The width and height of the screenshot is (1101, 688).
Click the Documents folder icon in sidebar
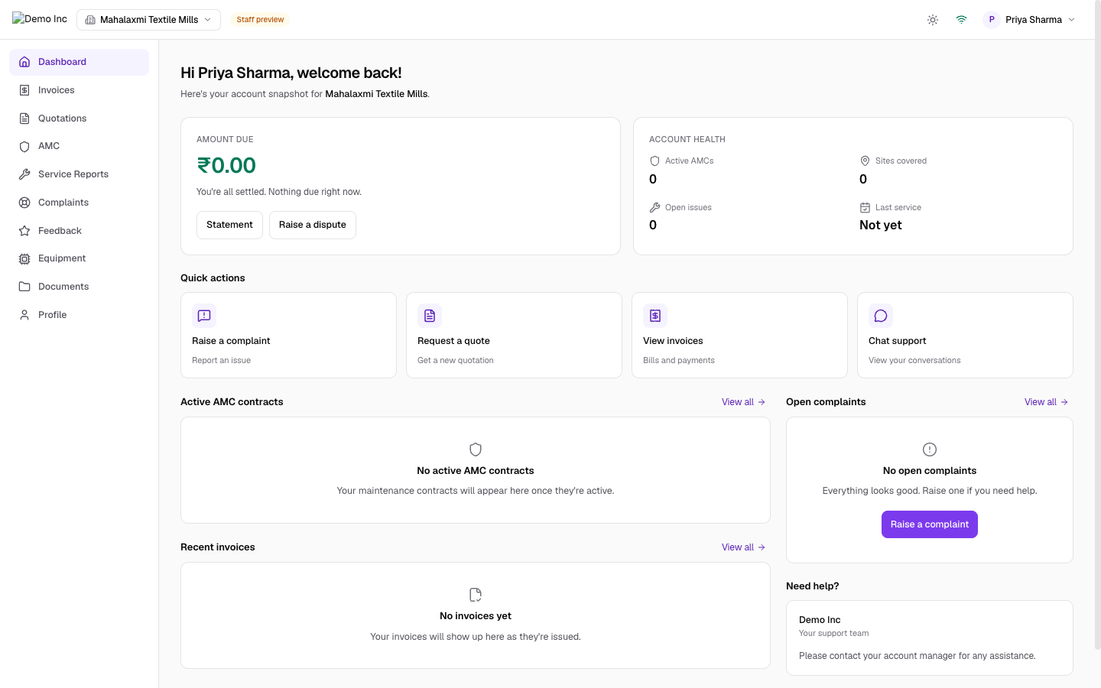[x=24, y=287]
